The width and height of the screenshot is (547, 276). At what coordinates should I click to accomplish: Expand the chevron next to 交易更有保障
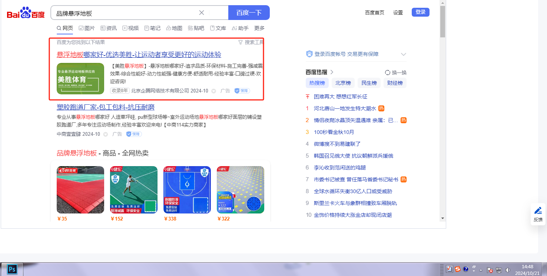click(x=404, y=54)
